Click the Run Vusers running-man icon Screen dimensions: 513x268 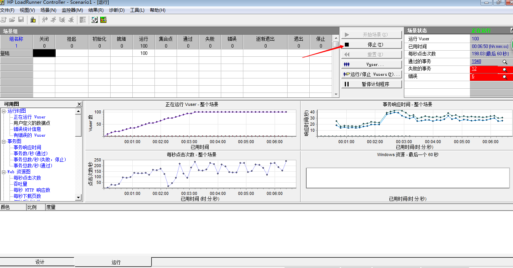point(53,19)
